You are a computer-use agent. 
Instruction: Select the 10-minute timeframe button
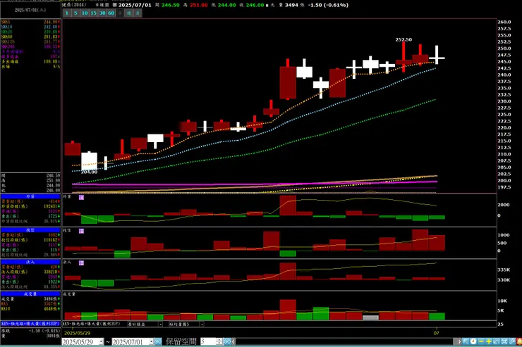point(85,13)
